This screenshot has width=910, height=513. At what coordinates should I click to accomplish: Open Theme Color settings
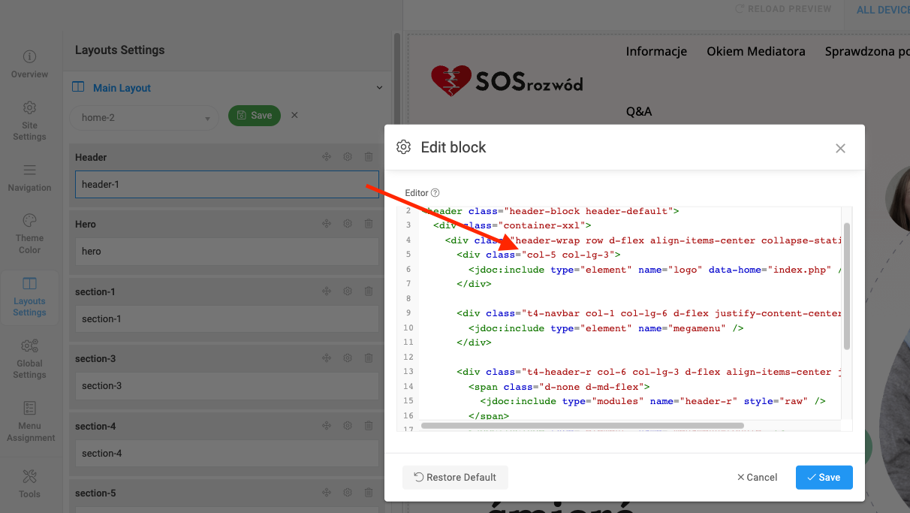click(29, 234)
